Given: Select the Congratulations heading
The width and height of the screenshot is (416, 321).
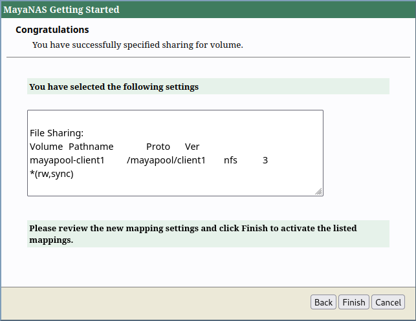Looking at the screenshot, I should point(52,30).
